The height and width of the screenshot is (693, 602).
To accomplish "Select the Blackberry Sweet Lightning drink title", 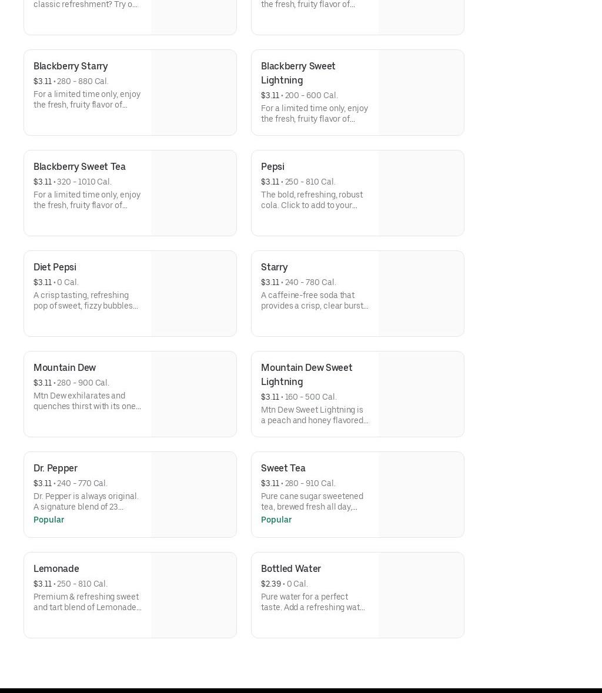I will click(x=298, y=73).
